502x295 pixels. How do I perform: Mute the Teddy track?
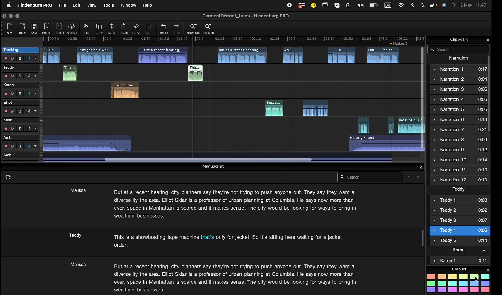tap(13, 76)
